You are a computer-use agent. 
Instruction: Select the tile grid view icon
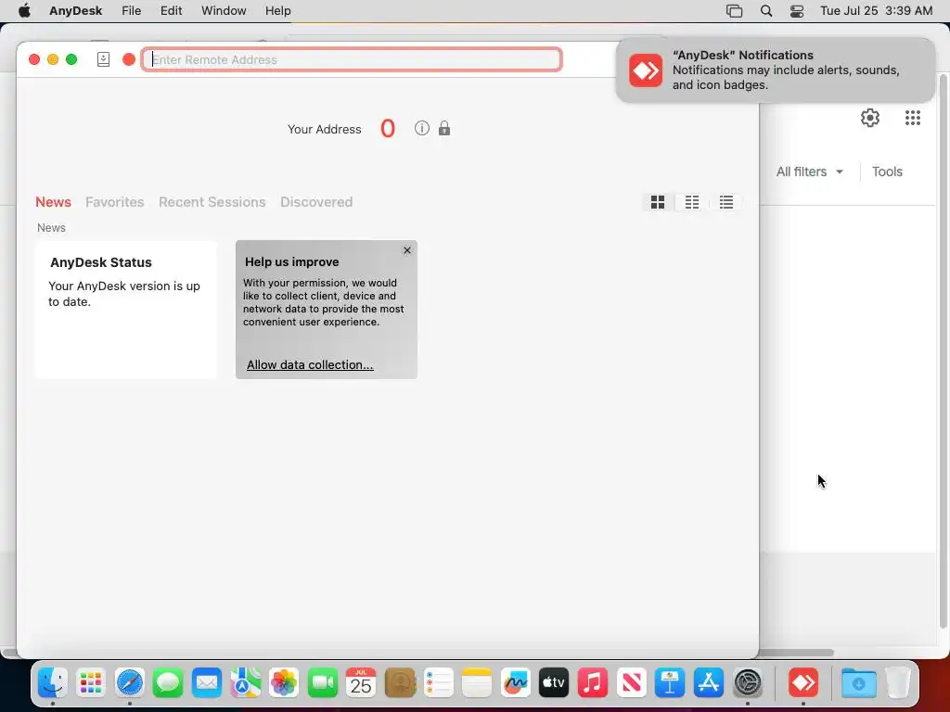(658, 202)
